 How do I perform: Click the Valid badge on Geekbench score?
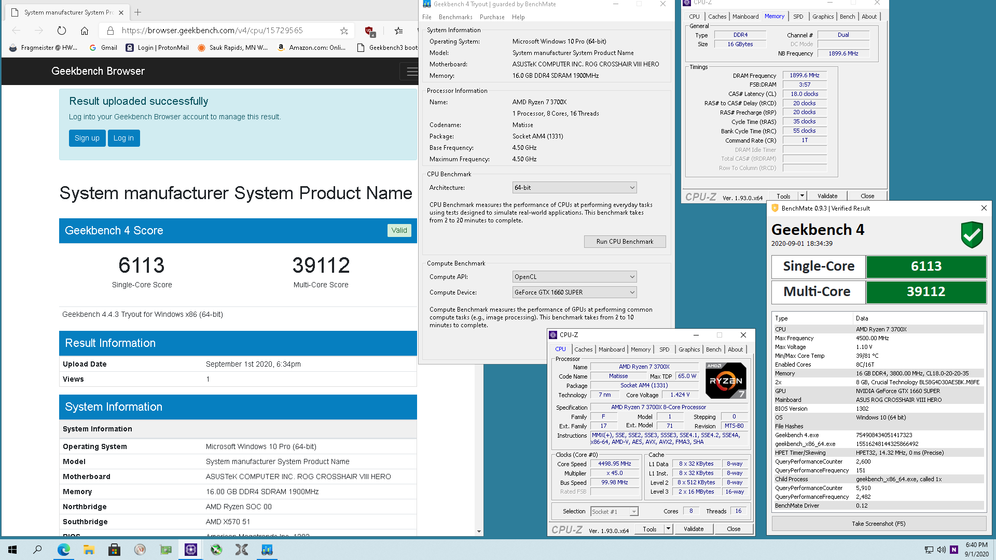pyautogui.click(x=399, y=231)
